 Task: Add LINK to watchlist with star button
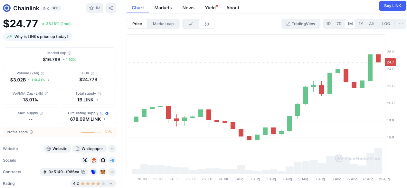pyautogui.click(x=95, y=8)
